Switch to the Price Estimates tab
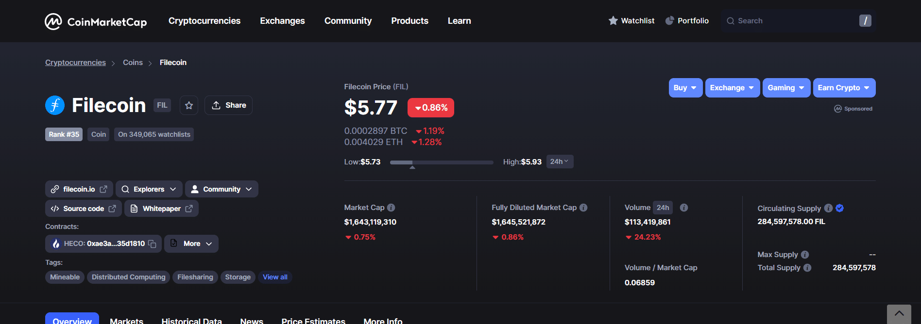The image size is (921, 324). pyautogui.click(x=313, y=320)
